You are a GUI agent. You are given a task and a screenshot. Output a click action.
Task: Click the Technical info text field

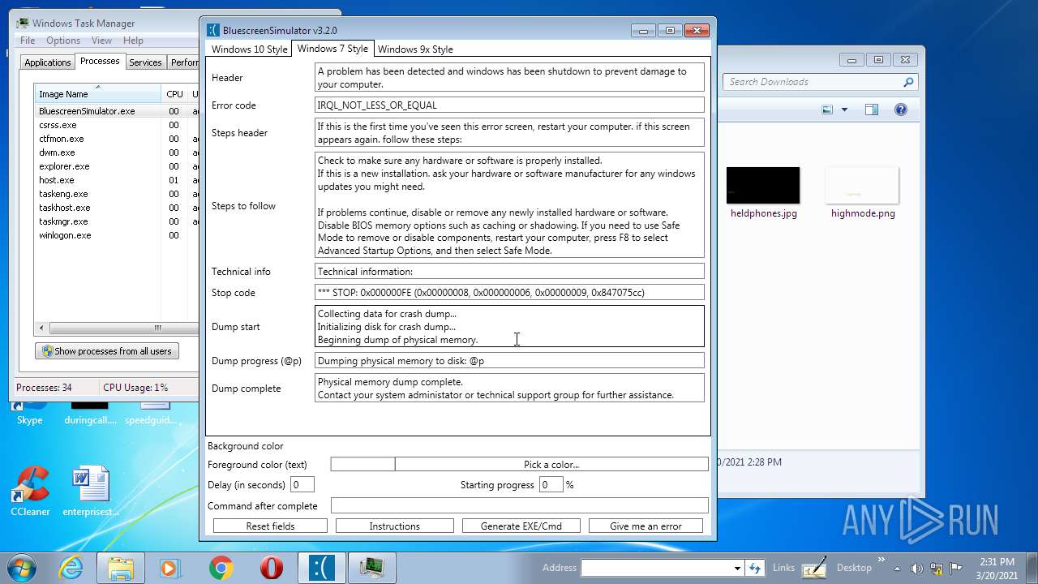click(509, 271)
